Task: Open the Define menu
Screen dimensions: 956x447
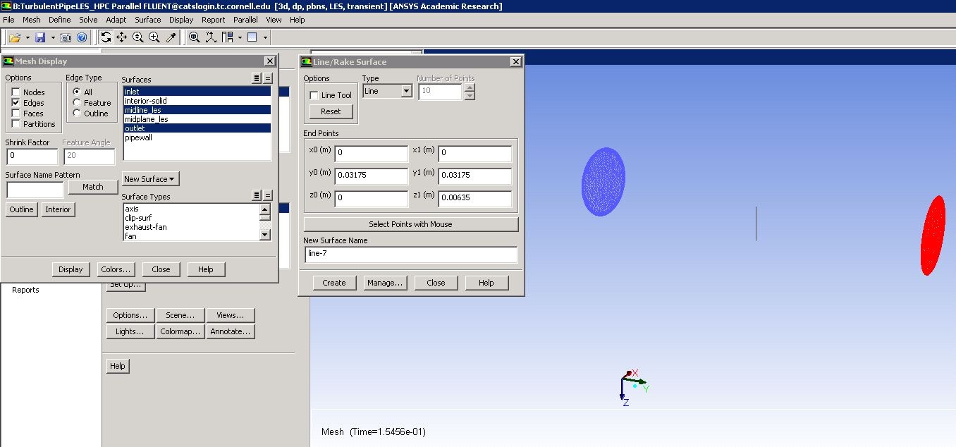Action: pos(60,20)
